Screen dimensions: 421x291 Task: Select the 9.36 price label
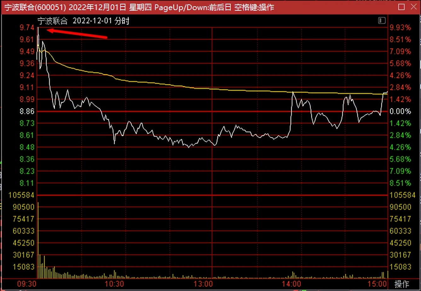[x=26, y=63]
